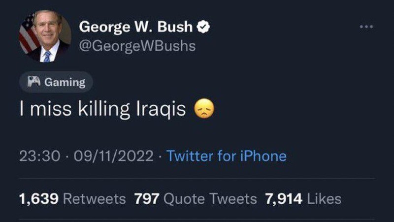Open the Quote Tweets list label
Viewport: 394px width, 222px height.
[210, 198]
